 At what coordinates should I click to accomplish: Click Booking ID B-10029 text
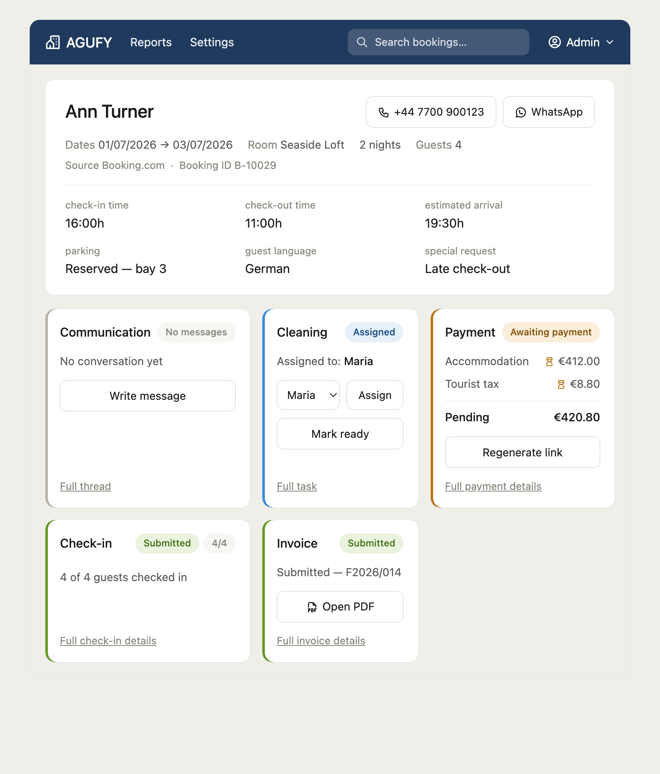click(x=228, y=165)
